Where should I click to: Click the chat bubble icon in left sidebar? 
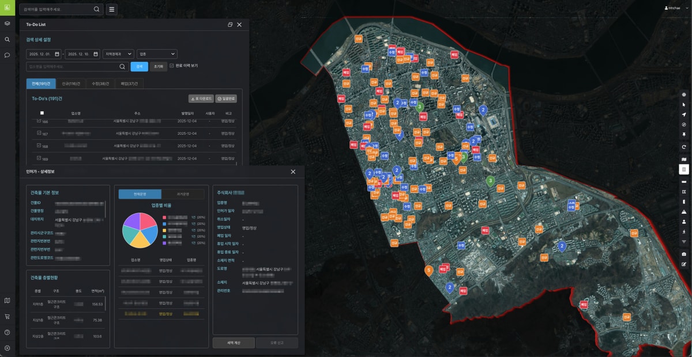[x=7, y=55]
